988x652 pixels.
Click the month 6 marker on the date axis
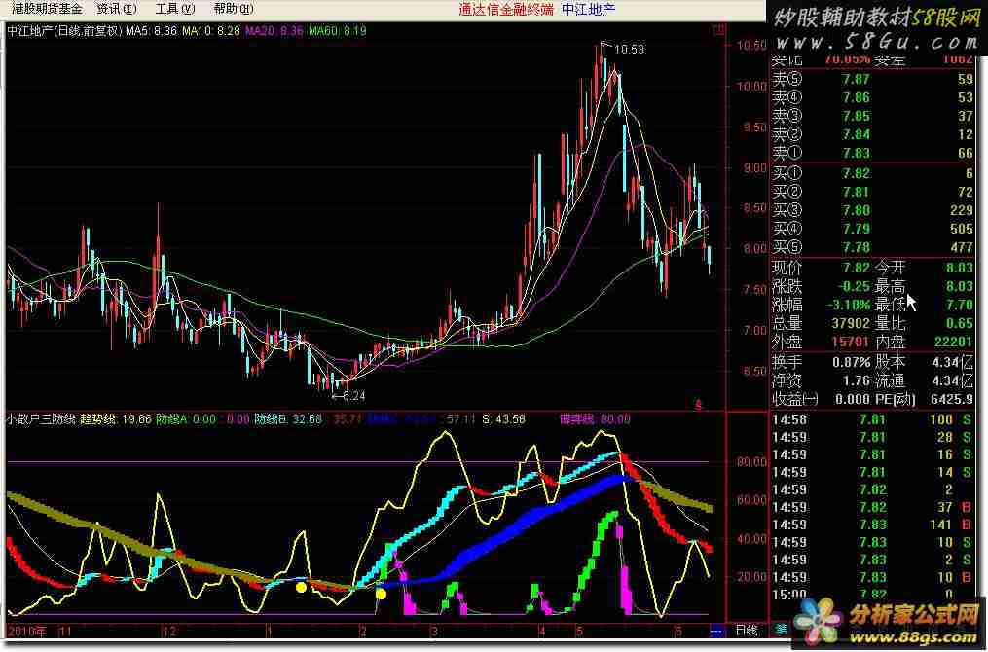678,631
